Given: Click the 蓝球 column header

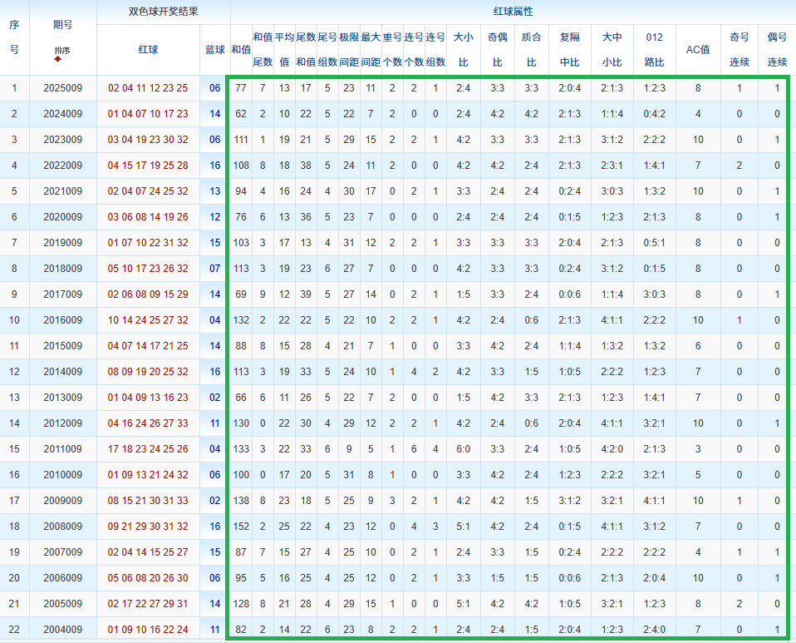Looking at the screenshot, I should pyautogui.click(x=215, y=50).
